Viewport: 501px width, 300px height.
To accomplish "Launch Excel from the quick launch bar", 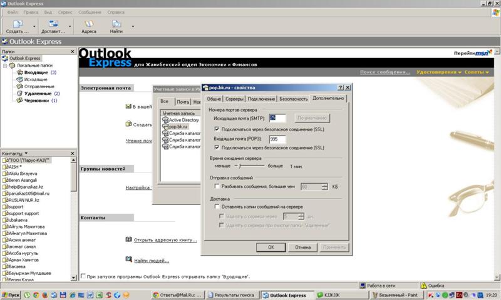I will click(x=100, y=295).
